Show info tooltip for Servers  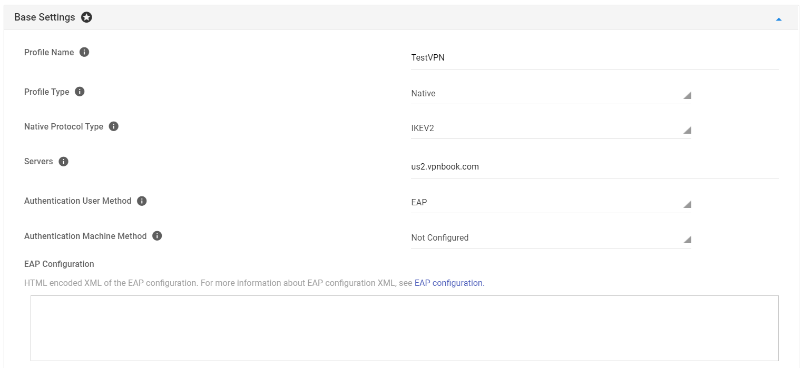pos(64,162)
